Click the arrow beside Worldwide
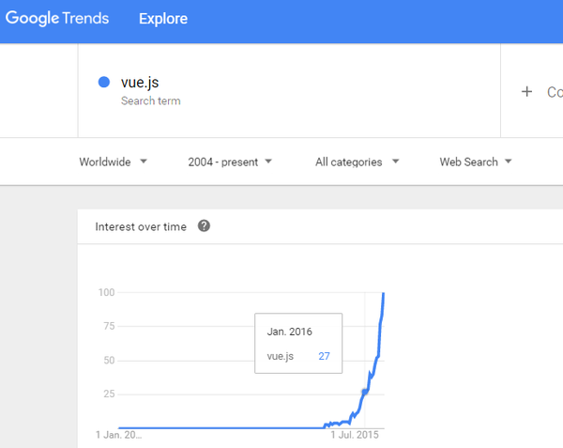This screenshot has height=448, width=563. pos(144,161)
